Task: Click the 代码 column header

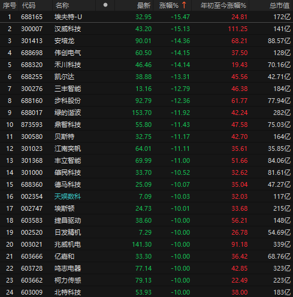Action: [x=29, y=5]
